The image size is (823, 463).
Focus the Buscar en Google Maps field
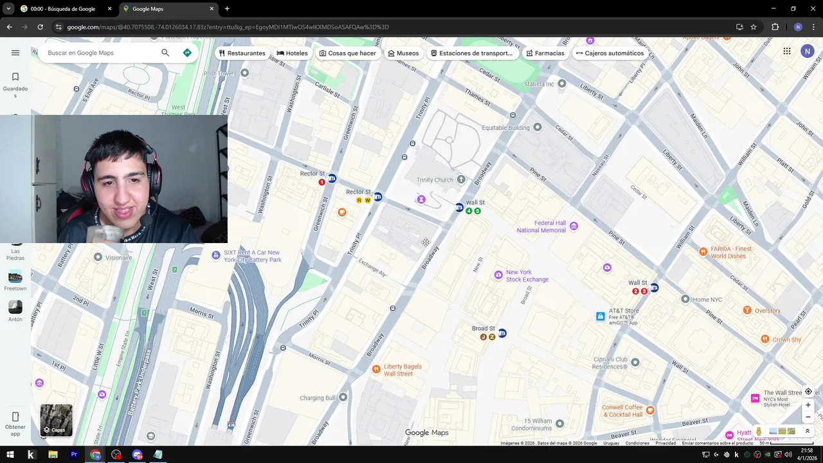(x=100, y=53)
